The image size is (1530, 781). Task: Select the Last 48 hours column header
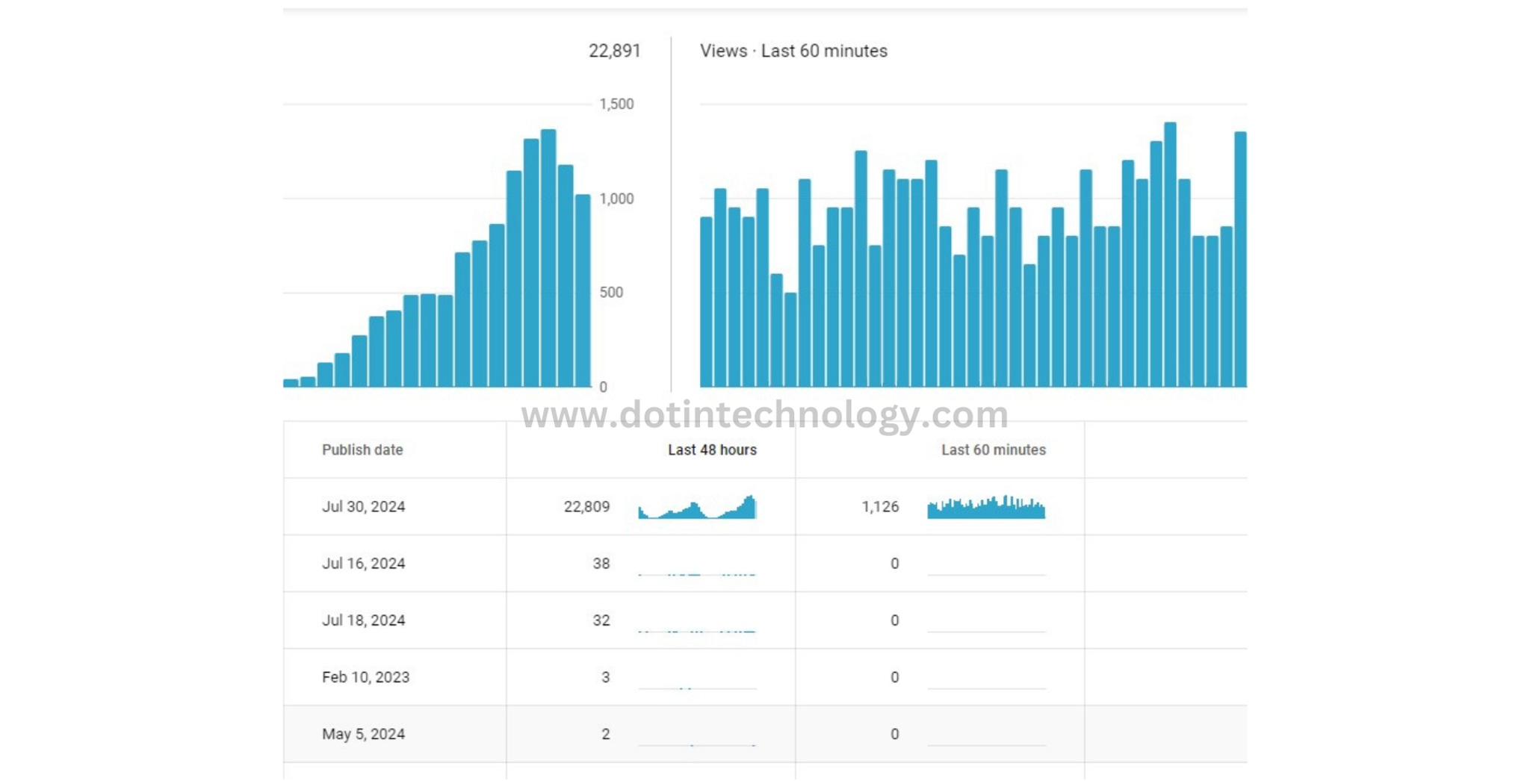coord(712,449)
